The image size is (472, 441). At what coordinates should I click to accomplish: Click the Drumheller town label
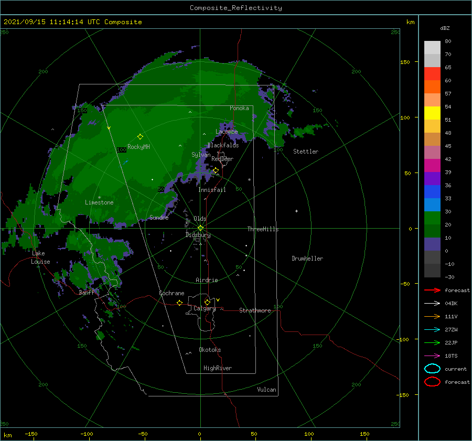307,259
